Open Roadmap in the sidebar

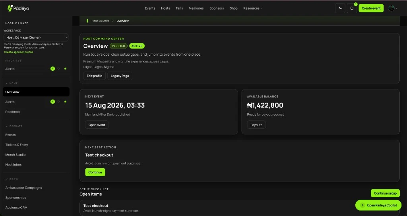(x=12, y=112)
